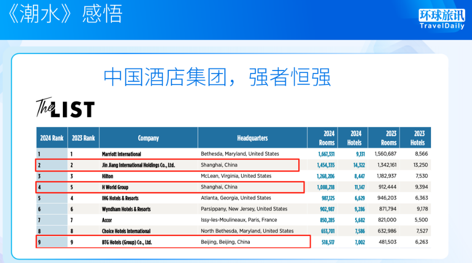Select the IHG Hotels & Resorts cell
Viewport: 472px width, 263px height.
pos(120,198)
